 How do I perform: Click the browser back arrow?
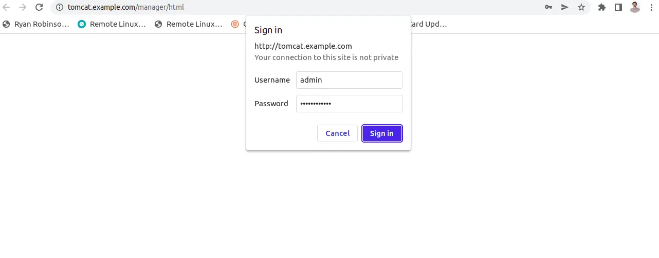click(x=7, y=8)
